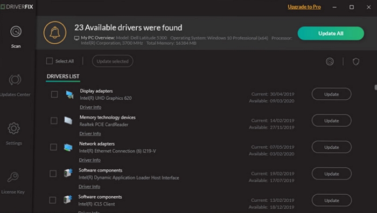
Task: Click the Dynamic Application Loader component icon
Action: coord(68,173)
